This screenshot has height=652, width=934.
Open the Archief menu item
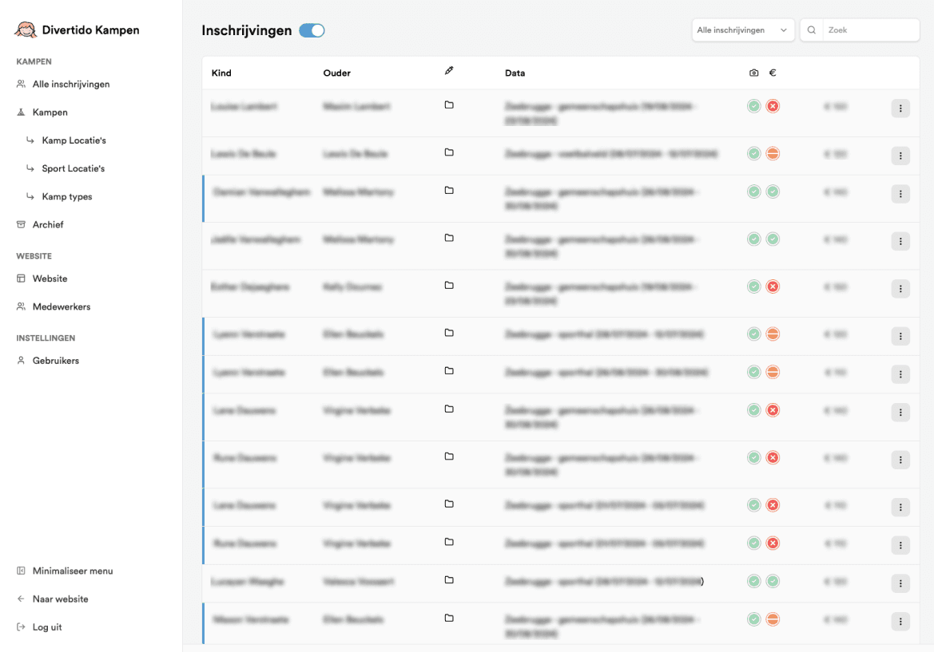(48, 225)
